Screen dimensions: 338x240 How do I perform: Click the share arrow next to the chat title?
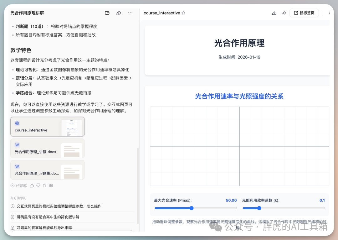pyautogui.click(x=119, y=13)
